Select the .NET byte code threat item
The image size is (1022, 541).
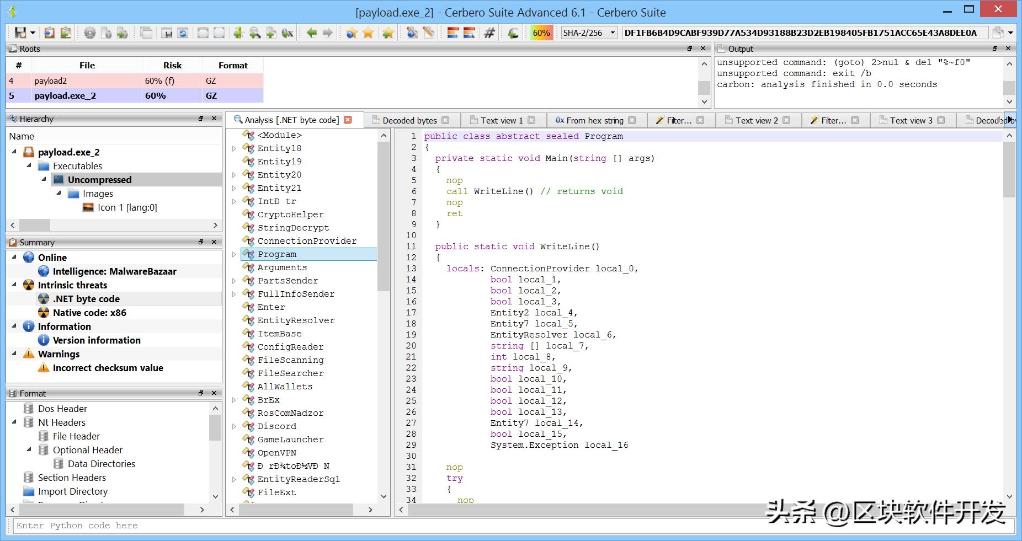86,299
